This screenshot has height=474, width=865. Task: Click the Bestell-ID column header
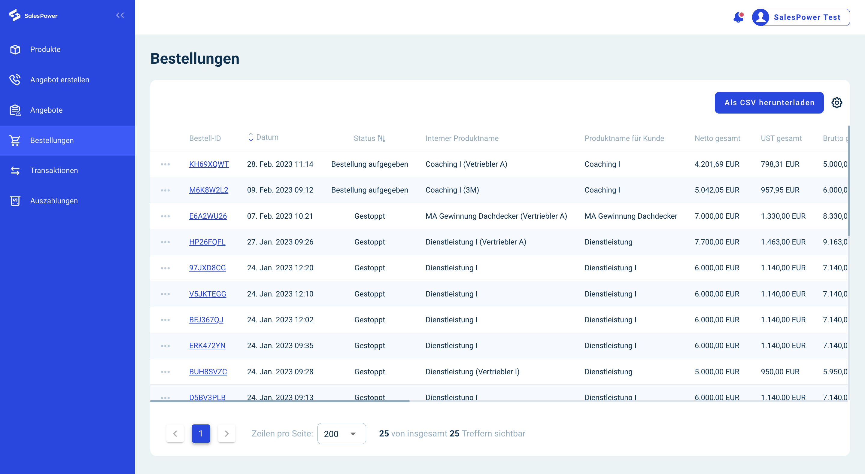tap(205, 138)
